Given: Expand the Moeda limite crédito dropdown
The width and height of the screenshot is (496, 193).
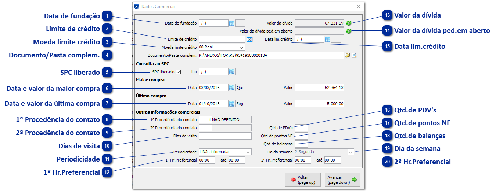Looking at the screenshot, I should (x=241, y=47).
